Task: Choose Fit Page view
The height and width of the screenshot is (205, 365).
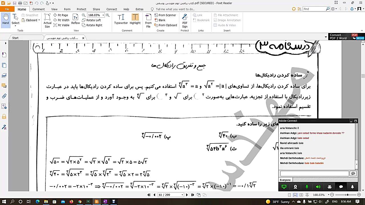Action: (61, 15)
